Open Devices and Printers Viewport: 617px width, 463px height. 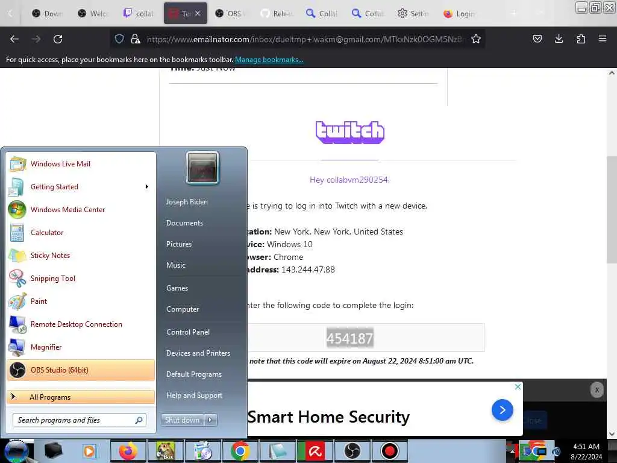198,353
